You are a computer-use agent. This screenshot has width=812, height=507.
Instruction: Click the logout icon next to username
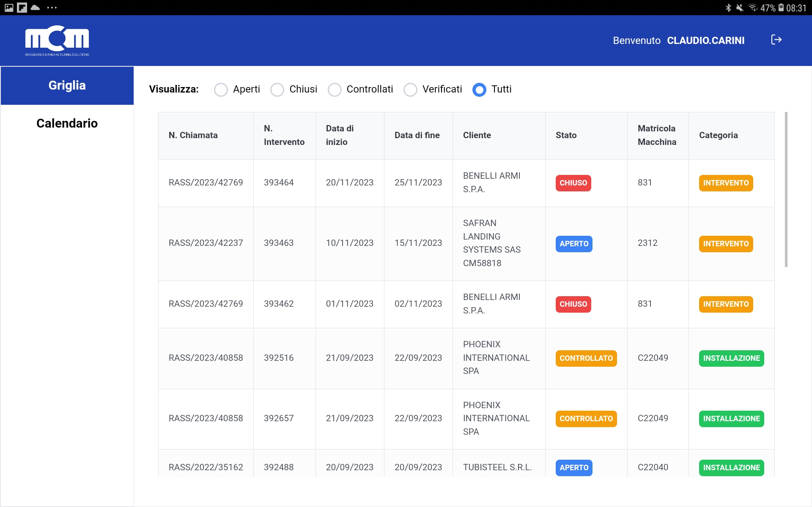(776, 40)
